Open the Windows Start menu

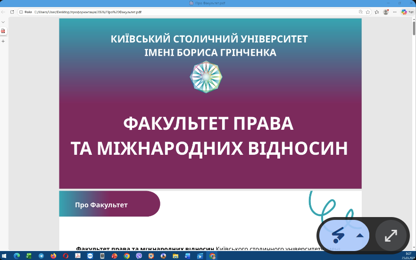(x=4, y=256)
